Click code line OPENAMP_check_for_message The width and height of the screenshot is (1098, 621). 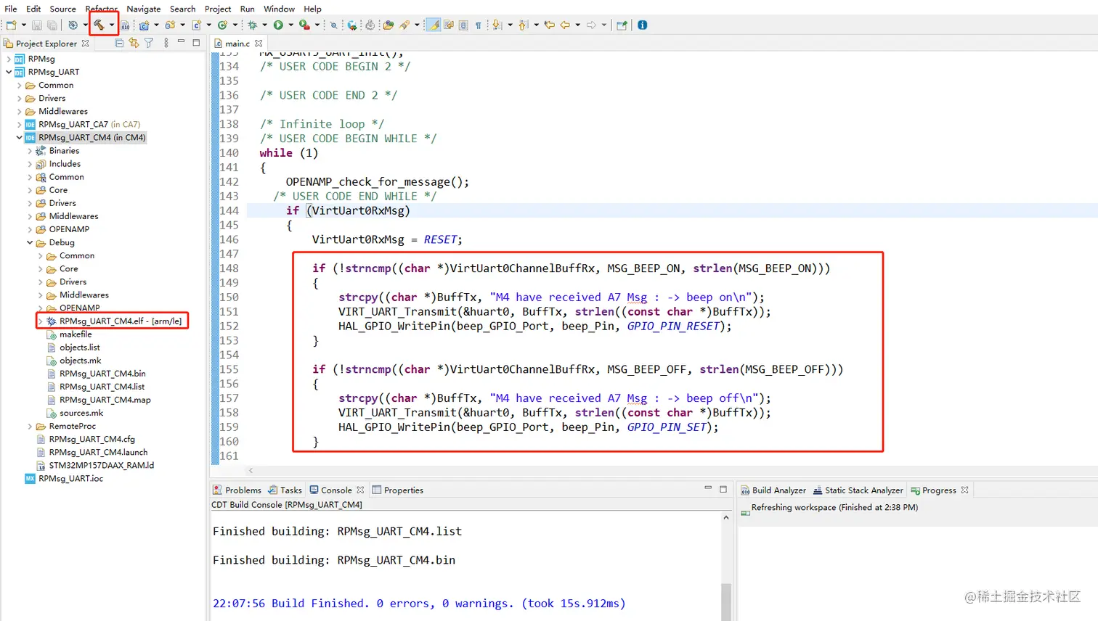click(377, 182)
